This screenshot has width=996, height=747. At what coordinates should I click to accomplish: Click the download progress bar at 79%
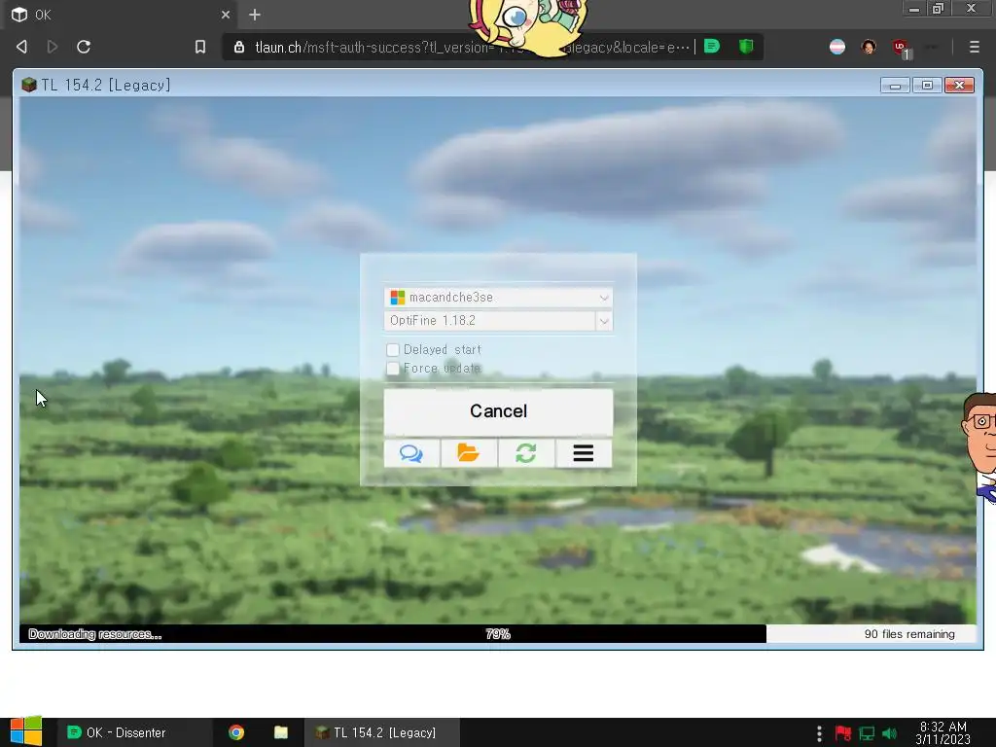pos(498,634)
